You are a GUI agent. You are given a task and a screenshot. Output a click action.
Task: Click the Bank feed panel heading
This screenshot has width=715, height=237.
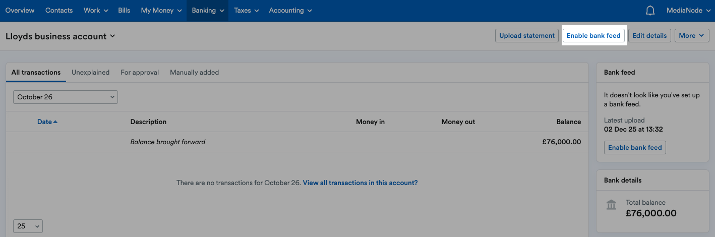click(619, 73)
